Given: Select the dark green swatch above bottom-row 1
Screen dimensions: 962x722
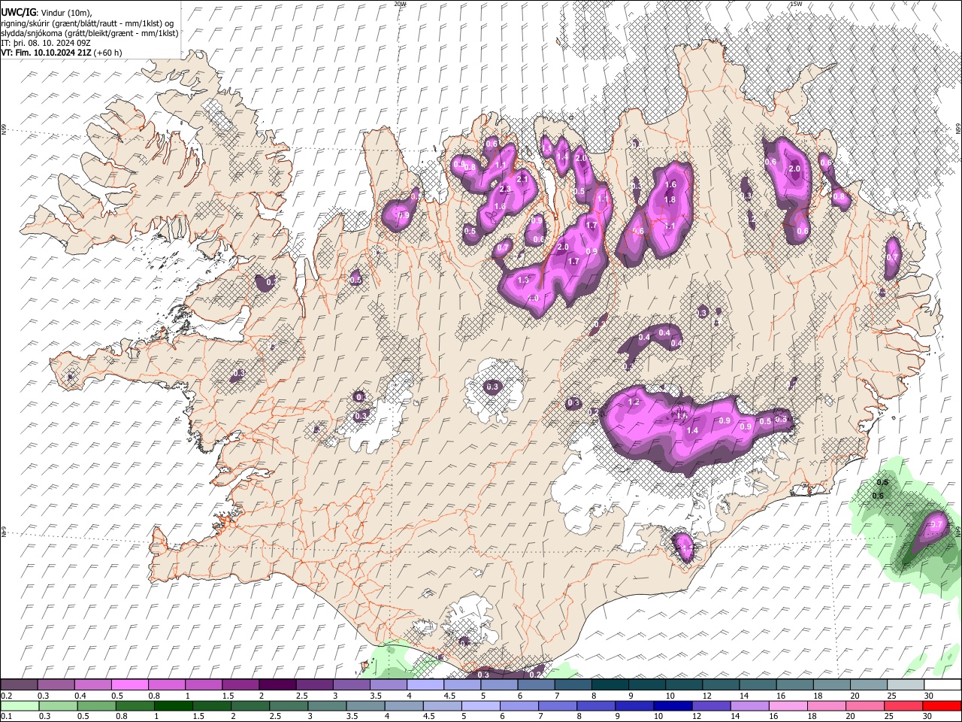Looking at the screenshot, I should coord(174,705).
